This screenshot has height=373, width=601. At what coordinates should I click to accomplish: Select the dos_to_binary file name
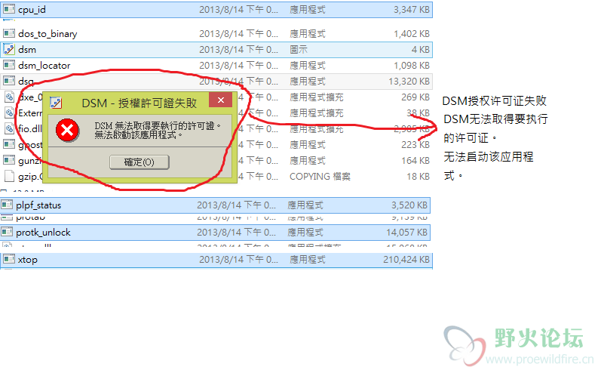pos(48,34)
